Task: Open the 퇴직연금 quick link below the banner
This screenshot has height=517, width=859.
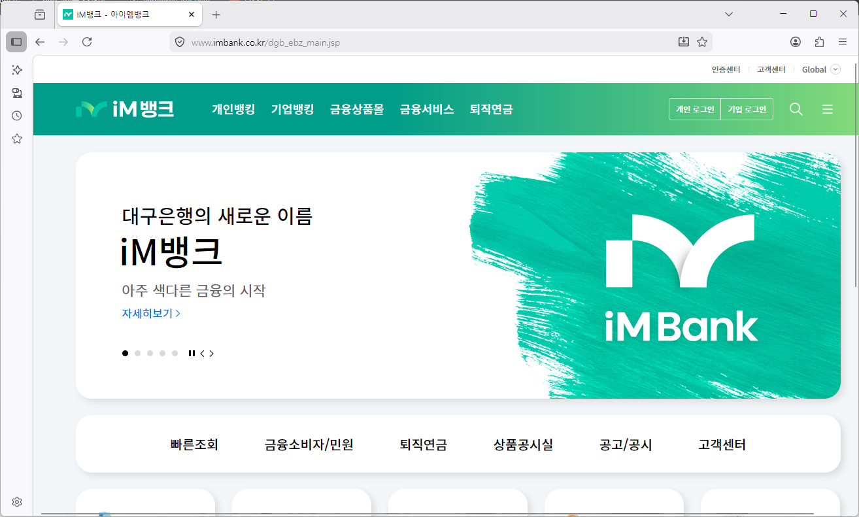Action: [x=424, y=445]
